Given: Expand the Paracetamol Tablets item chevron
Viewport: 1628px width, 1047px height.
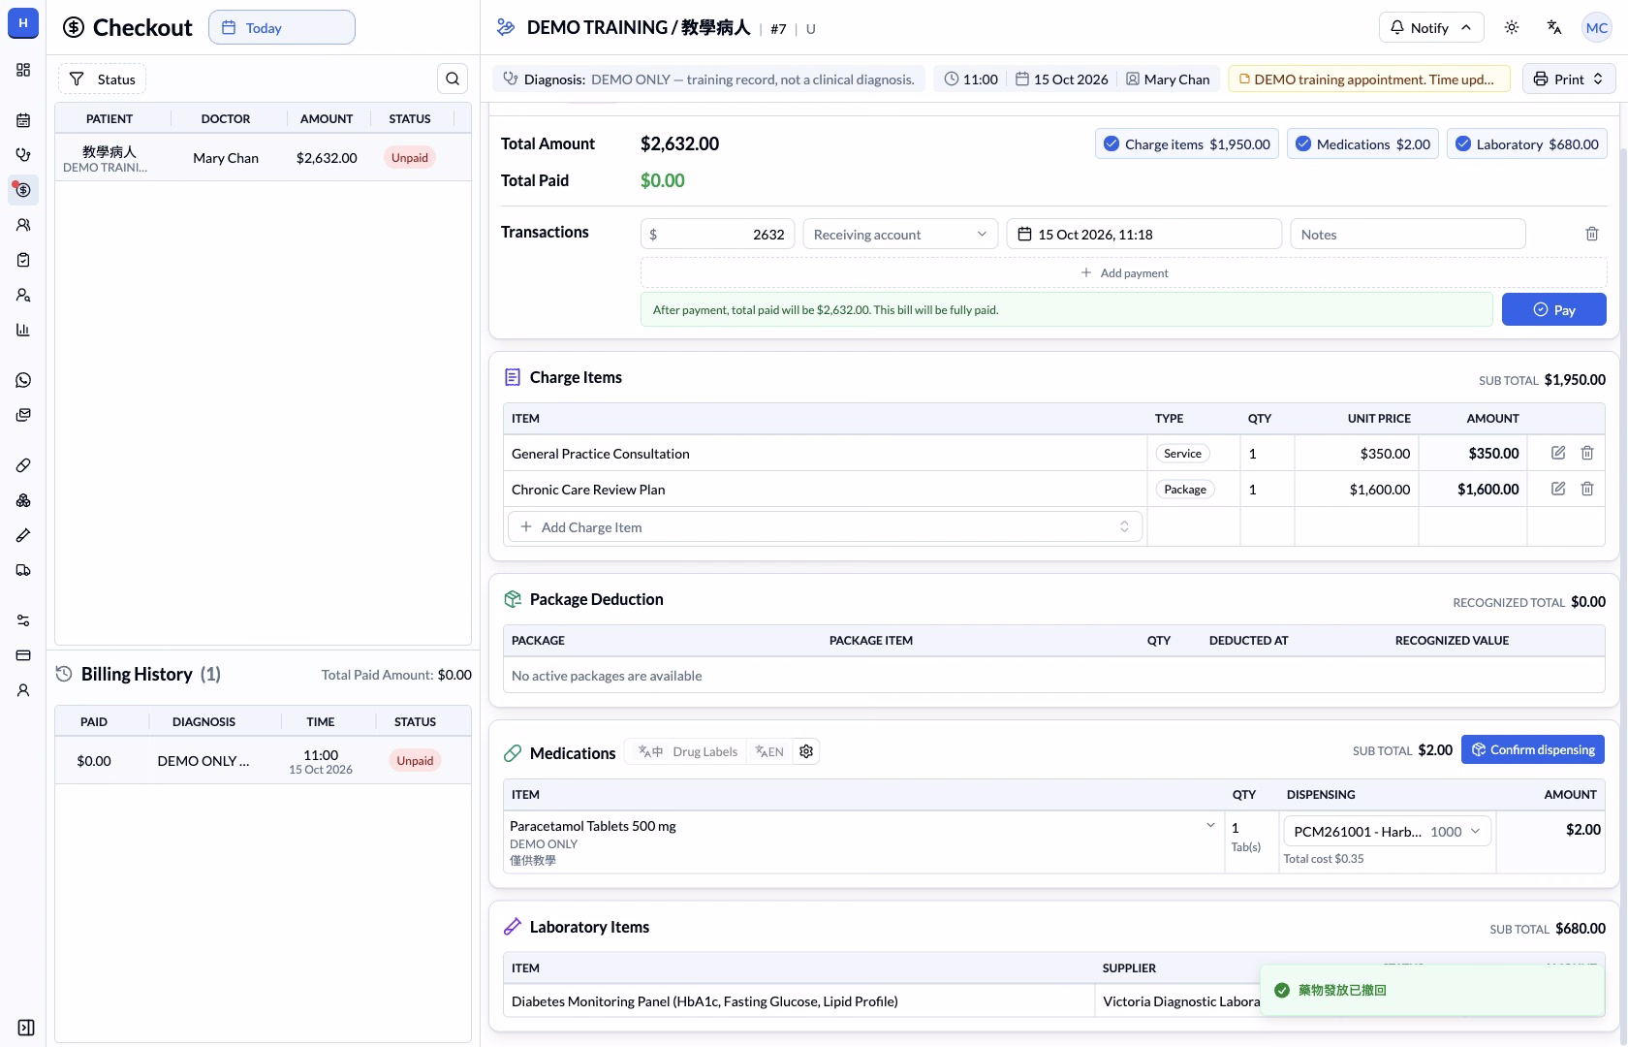Looking at the screenshot, I should click(x=1210, y=825).
